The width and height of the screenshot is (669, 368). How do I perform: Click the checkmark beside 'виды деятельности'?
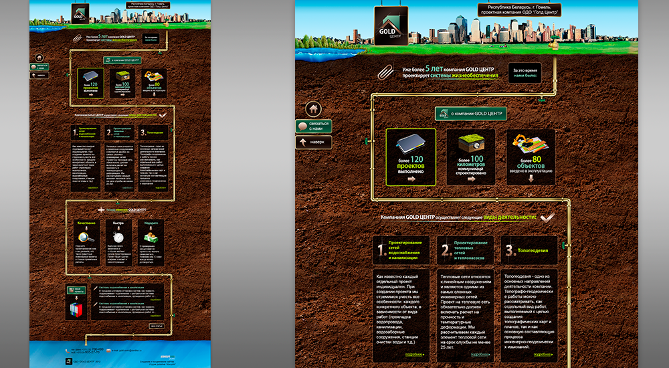tap(547, 217)
